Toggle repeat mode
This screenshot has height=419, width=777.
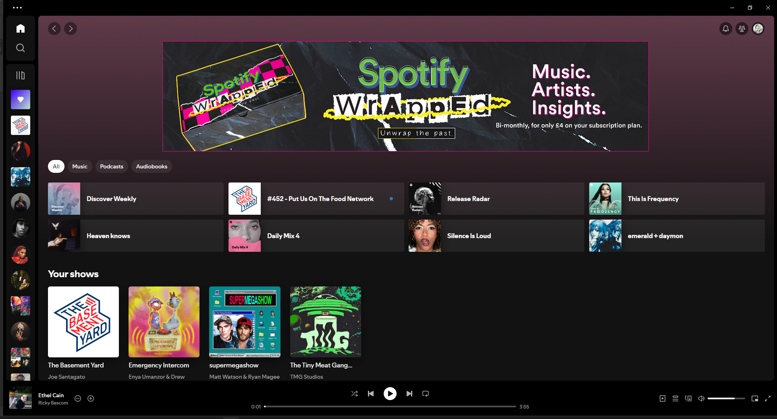point(426,394)
